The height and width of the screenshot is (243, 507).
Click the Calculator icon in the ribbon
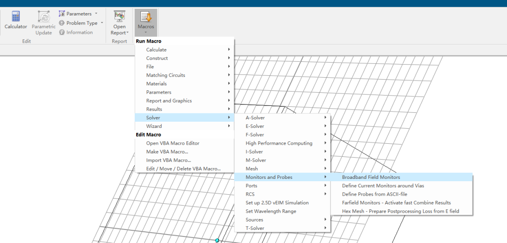click(15, 20)
